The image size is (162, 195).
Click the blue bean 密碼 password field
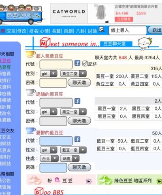[53, 167]
